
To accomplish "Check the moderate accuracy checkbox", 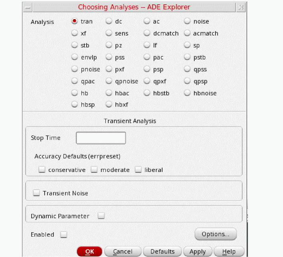I will point(94,170).
